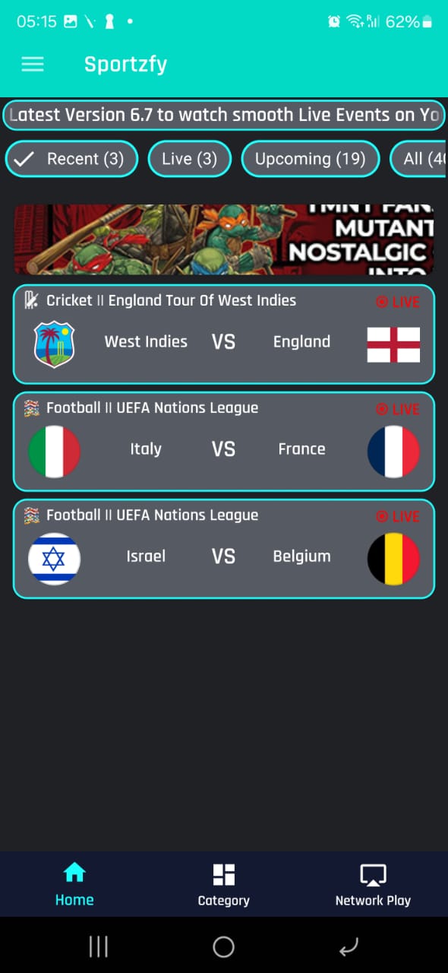The width and height of the screenshot is (448, 973).
Task: Open the hamburger navigation menu
Action: 32,64
